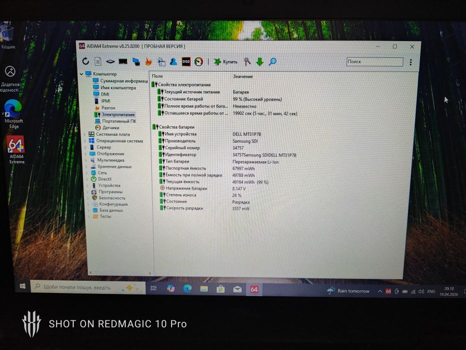Open the SensorPanel gauge icon

coord(198,61)
